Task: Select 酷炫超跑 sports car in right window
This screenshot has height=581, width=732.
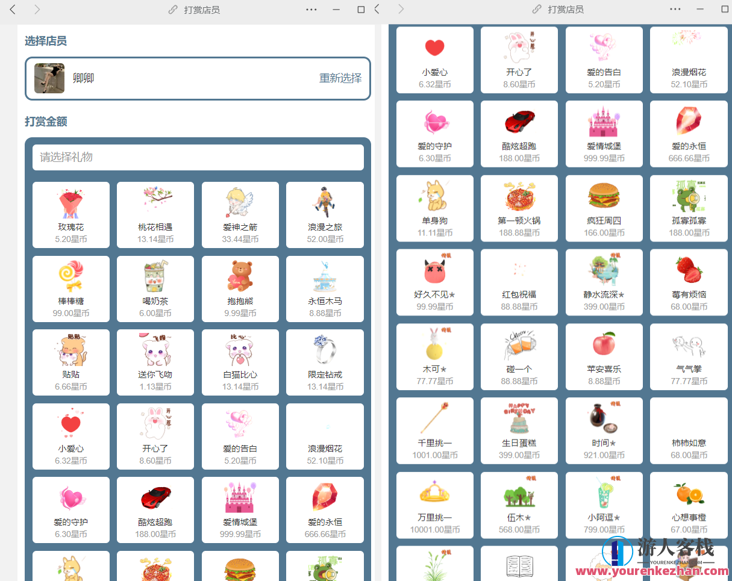Action: (519, 134)
